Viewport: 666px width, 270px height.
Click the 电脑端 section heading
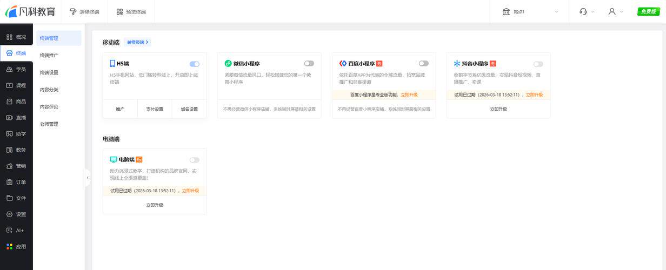pyautogui.click(x=111, y=139)
